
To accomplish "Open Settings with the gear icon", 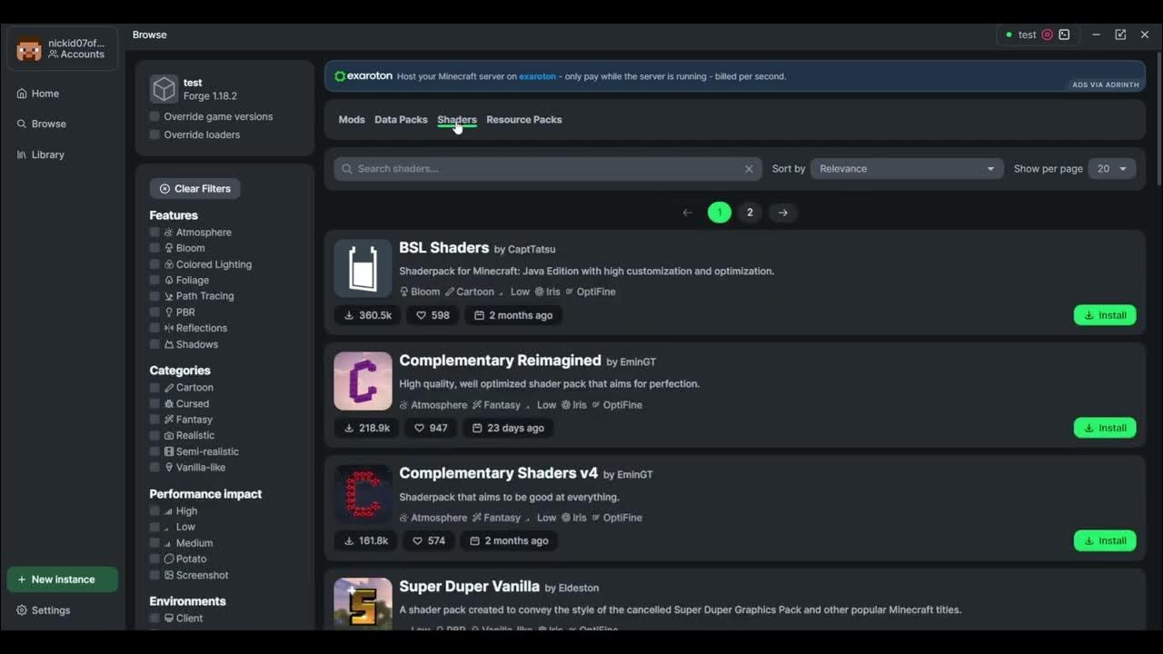I will (x=44, y=610).
